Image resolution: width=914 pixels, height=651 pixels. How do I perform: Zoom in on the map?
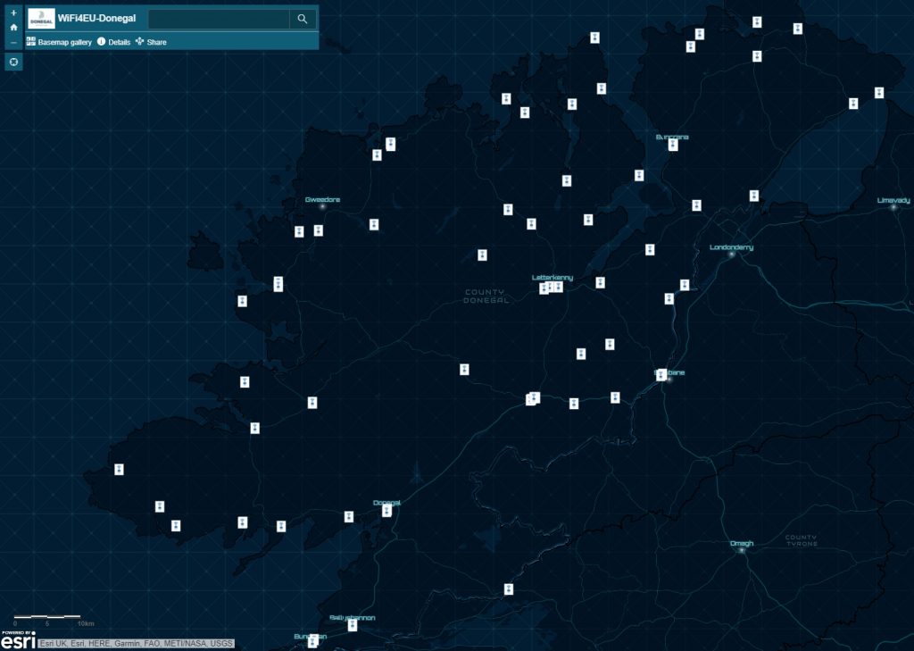click(x=13, y=13)
